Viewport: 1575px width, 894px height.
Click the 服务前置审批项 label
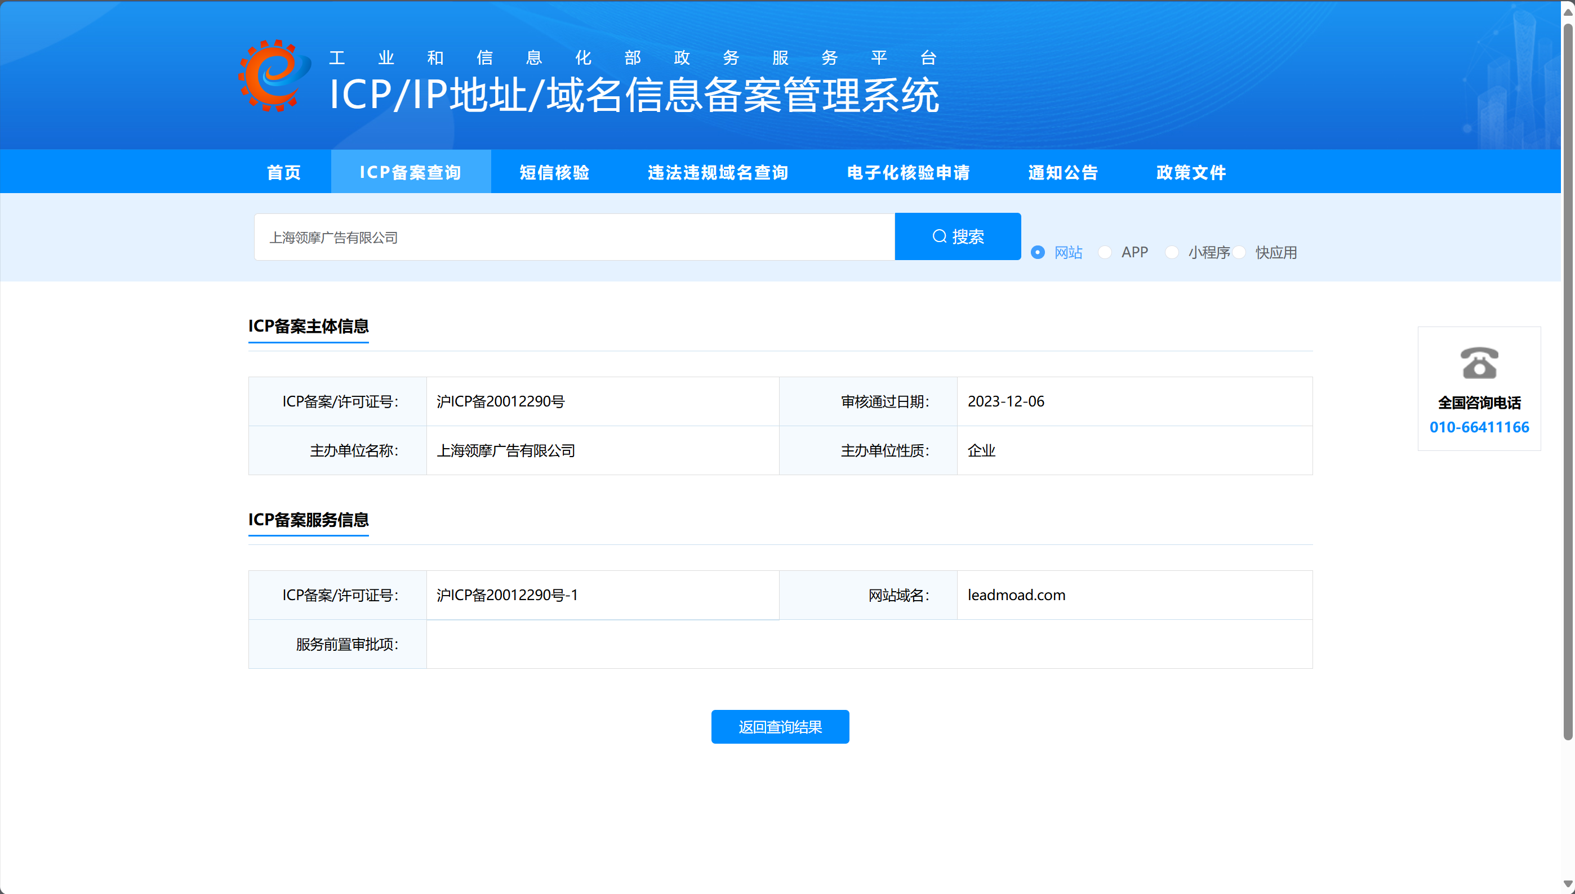347,644
